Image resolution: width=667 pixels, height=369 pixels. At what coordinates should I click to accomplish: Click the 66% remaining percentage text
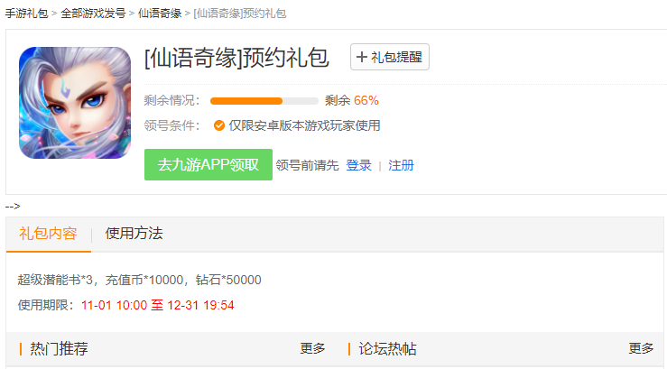(x=366, y=100)
